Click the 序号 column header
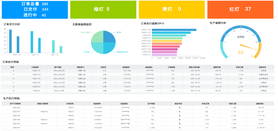 point(12,67)
